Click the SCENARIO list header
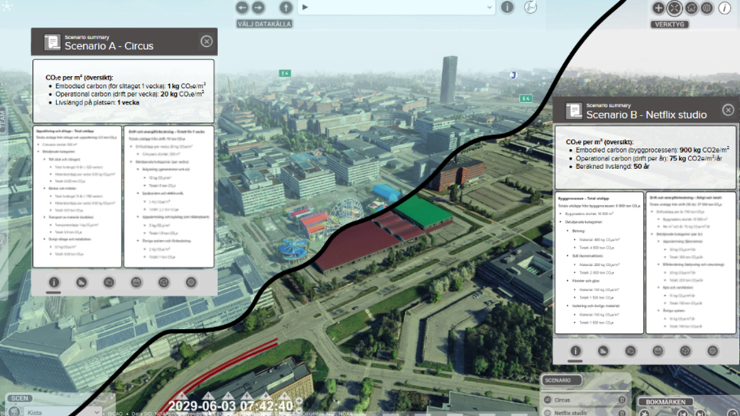740x416 pixels. tap(561, 381)
